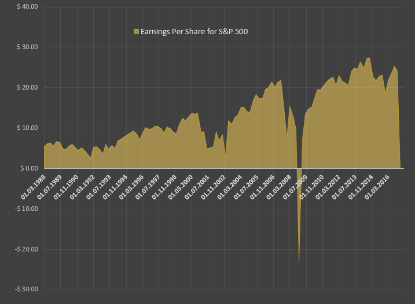Select the 01.03.2016 date label

pos(377,187)
